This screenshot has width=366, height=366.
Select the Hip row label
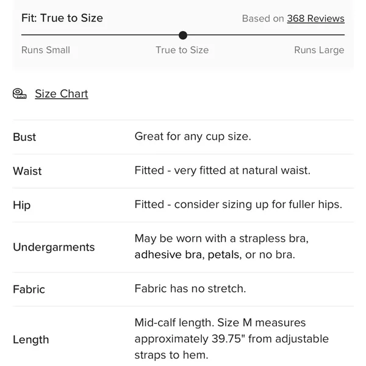point(22,205)
